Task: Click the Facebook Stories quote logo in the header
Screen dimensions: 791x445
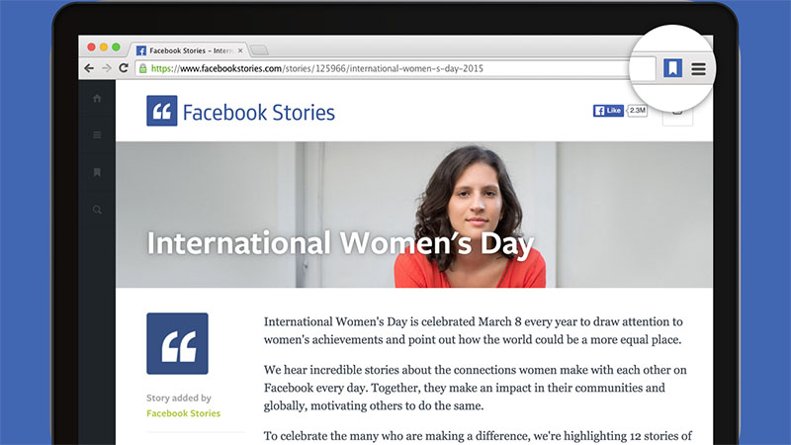Action: tap(162, 111)
